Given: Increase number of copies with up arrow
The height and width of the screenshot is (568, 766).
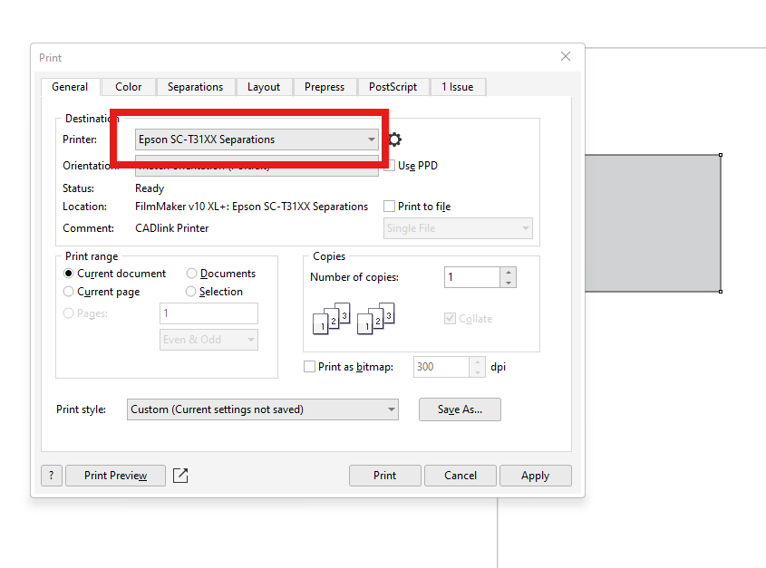Looking at the screenshot, I should click(508, 272).
